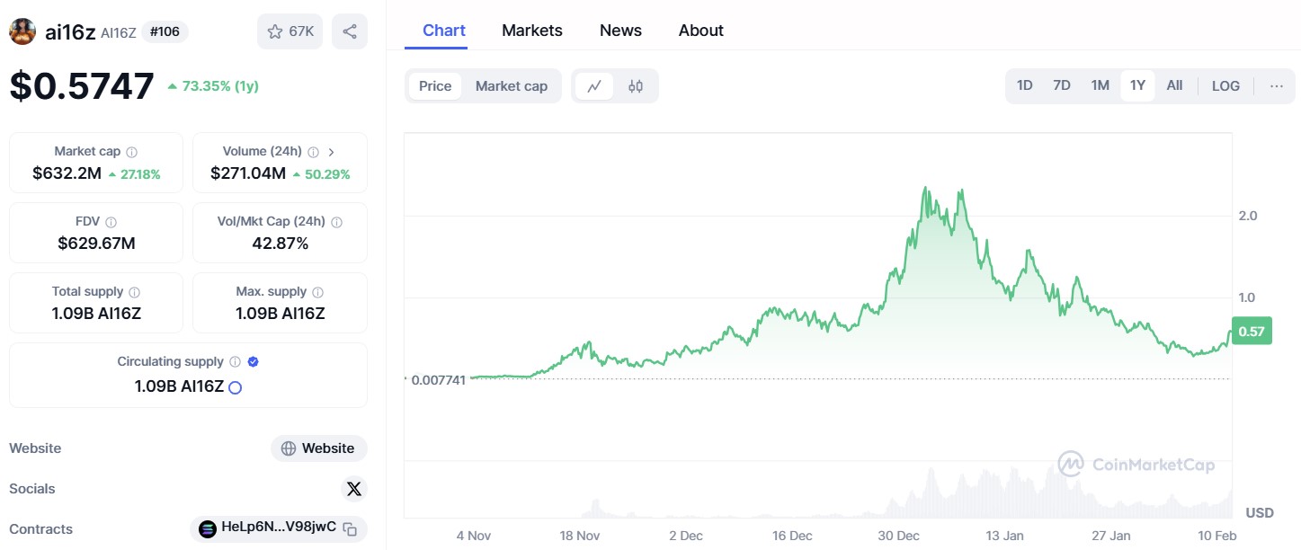The width and height of the screenshot is (1301, 550).
Task: Copy the HeLp6N...V98jwC contract address
Action: point(351,528)
